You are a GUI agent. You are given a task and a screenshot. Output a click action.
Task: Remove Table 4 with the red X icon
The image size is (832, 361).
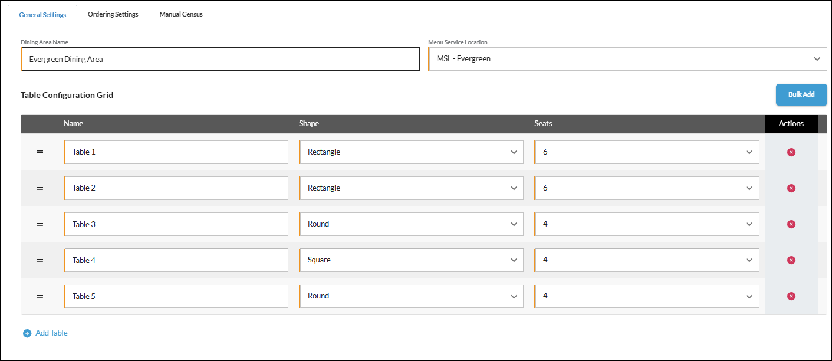[791, 260]
